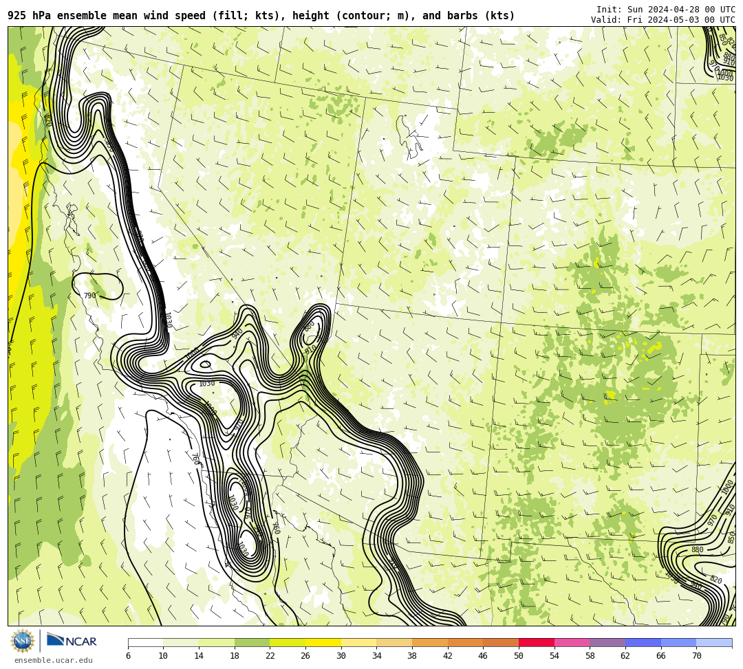Pick the pink 54–58 kts colorbar segment
The height and width of the screenshot is (669, 743).
tap(572, 643)
